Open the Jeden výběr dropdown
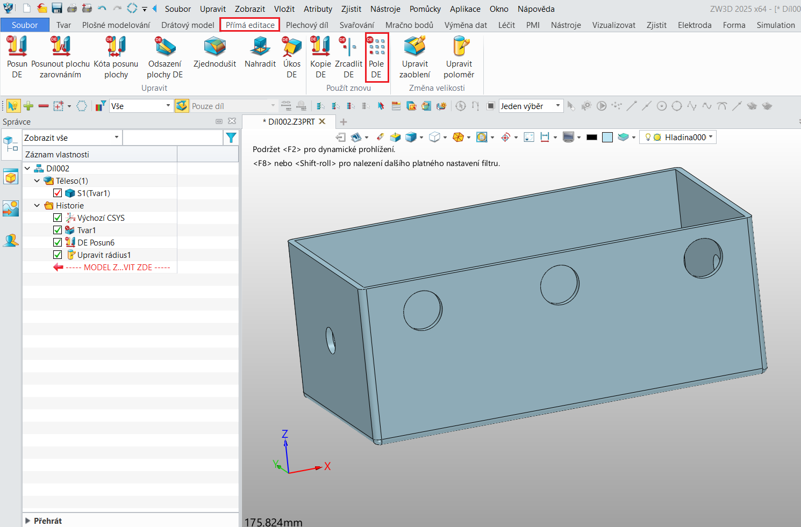The width and height of the screenshot is (801, 527). 531,106
